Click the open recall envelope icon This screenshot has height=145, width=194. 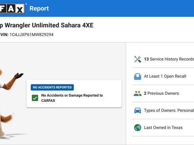(x=138, y=76)
